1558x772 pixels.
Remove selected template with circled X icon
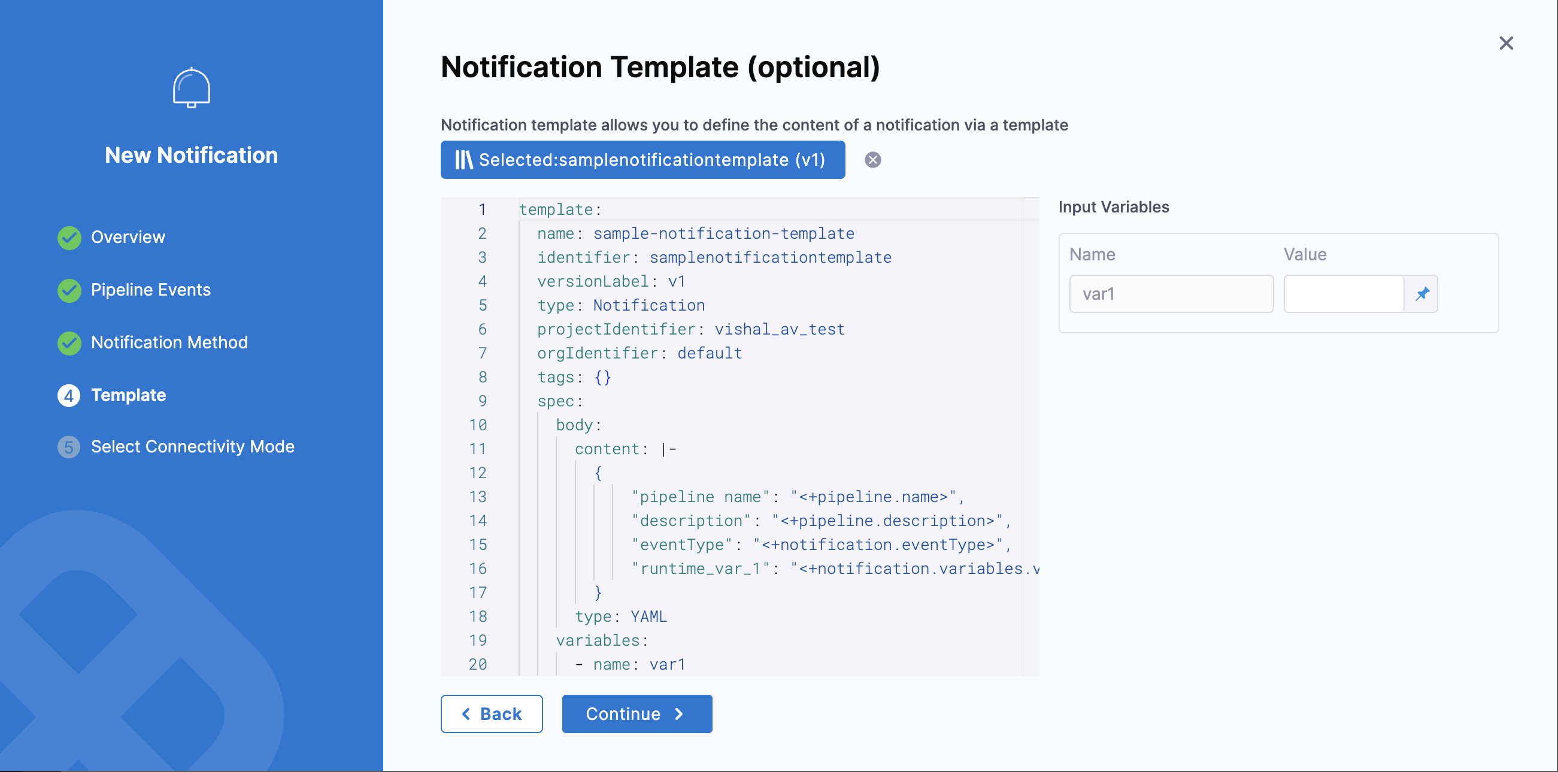pyautogui.click(x=872, y=160)
